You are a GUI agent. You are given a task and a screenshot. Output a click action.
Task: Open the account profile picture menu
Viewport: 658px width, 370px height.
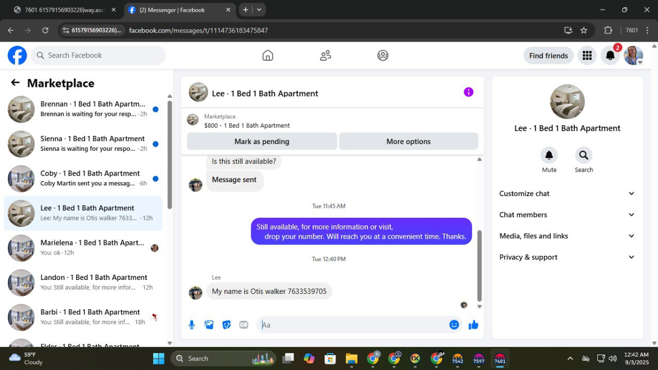click(633, 56)
